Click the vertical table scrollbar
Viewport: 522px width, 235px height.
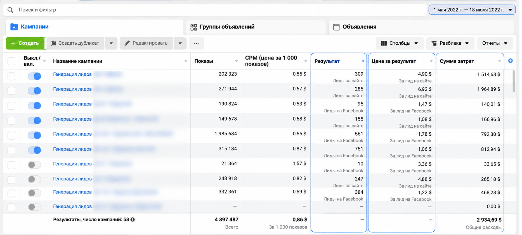click(x=514, y=81)
